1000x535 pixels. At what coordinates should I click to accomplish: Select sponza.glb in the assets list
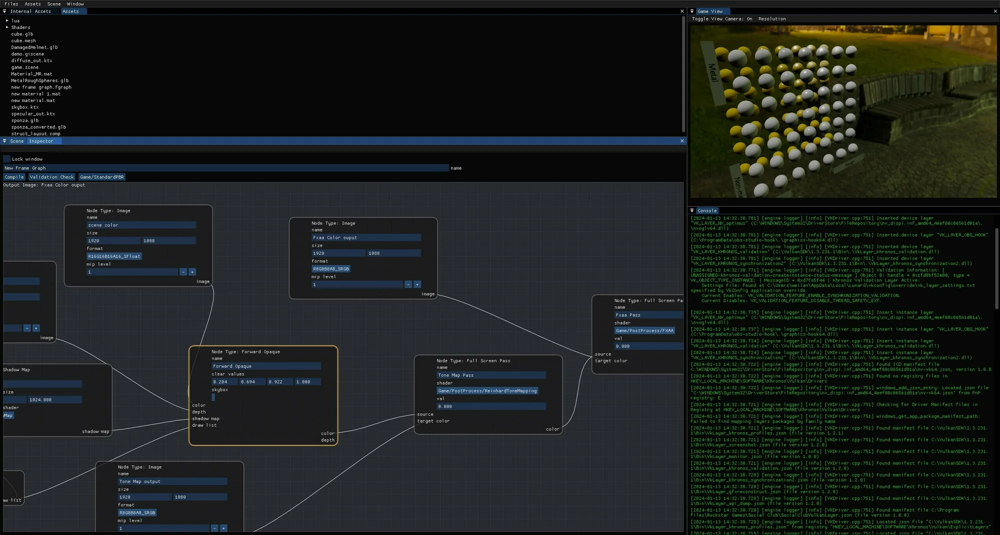pos(25,120)
